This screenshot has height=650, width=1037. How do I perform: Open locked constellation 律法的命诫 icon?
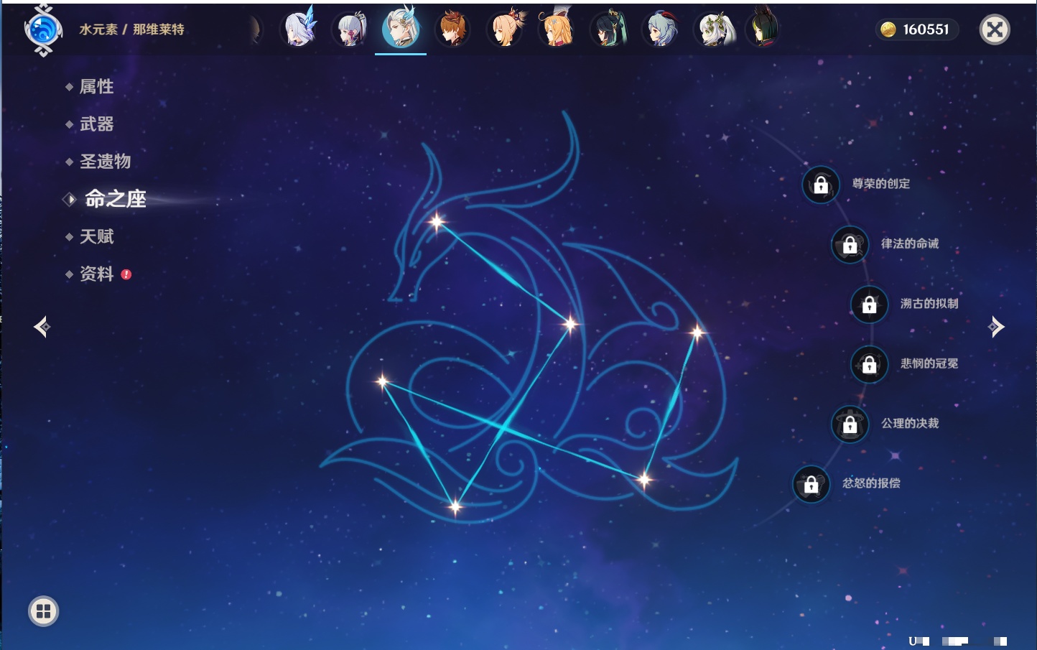[850, 244]
